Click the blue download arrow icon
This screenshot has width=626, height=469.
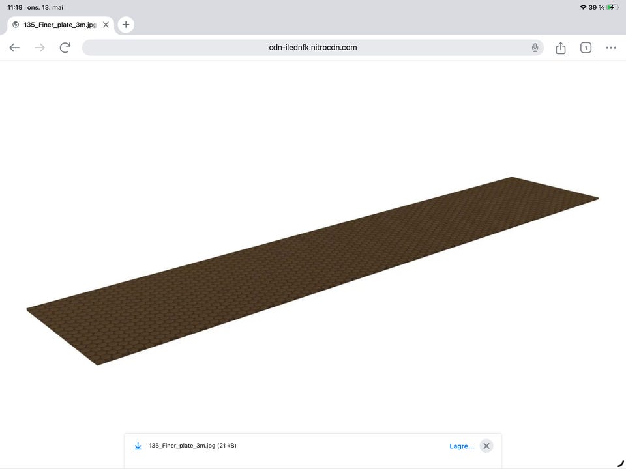(x=138, y=446)
